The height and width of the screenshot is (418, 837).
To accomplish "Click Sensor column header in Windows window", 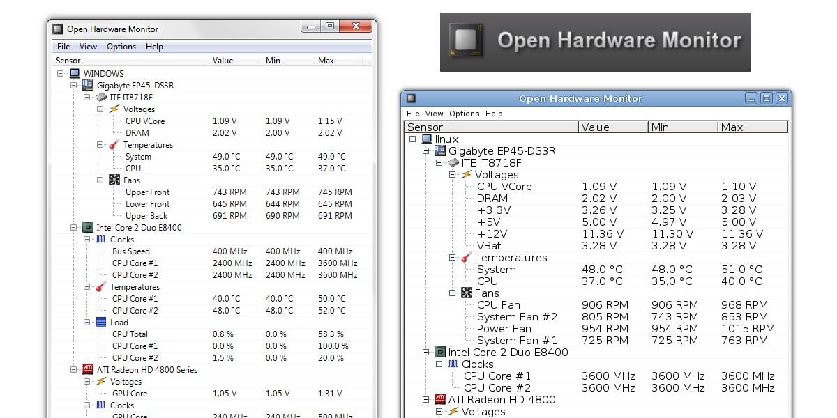I will point(131,61).
